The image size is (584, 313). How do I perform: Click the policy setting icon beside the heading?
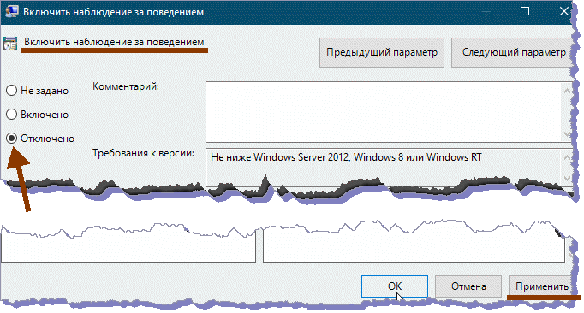(x=10, y=44)
